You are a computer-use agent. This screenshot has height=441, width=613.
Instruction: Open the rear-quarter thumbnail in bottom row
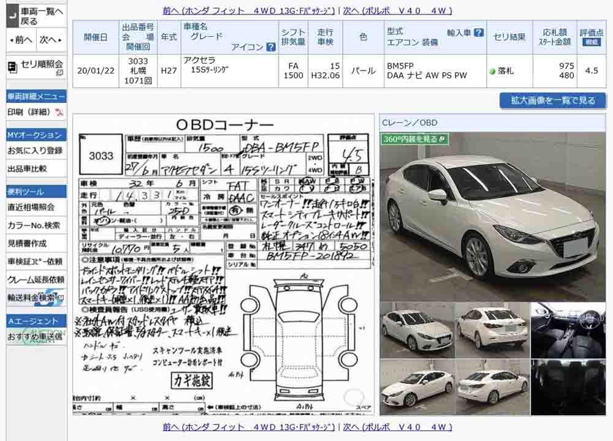click(x=493, y=387)
